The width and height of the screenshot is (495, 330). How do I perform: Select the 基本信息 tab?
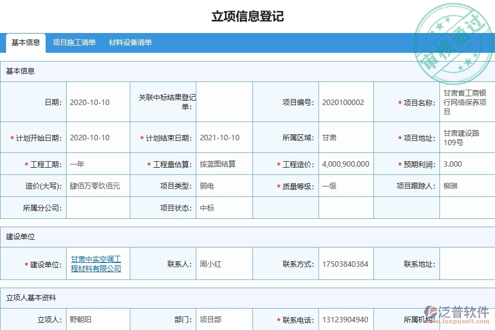(26, 42)
